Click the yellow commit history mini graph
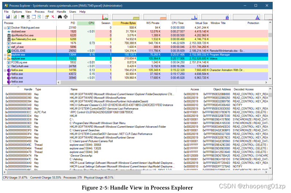Viewport: 291px width, 193px height. tap(126, 17)
